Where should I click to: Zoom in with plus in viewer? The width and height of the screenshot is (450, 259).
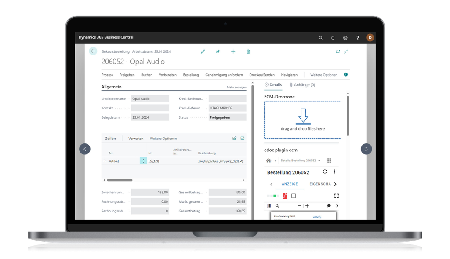(307, 206)
